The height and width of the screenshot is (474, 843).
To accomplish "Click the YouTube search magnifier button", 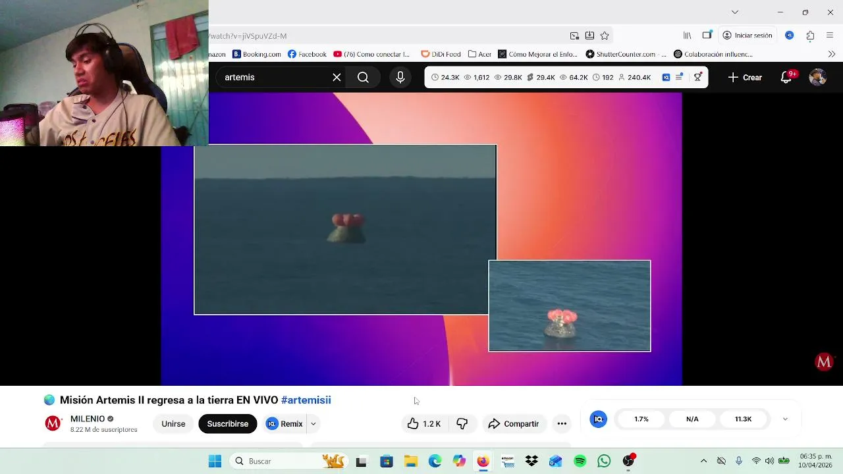I will pos(363,78).
